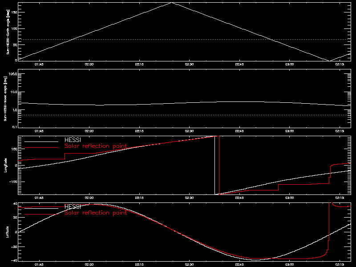356x267 pixels.
Task: Click the 150 tick label on Earth angle plot
Action: pyautogui.click(x=15, y=12)
